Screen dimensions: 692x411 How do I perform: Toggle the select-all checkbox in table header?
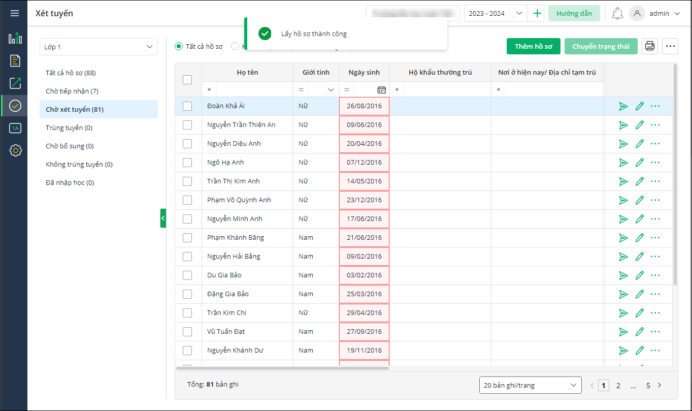(x=187, y=80)
